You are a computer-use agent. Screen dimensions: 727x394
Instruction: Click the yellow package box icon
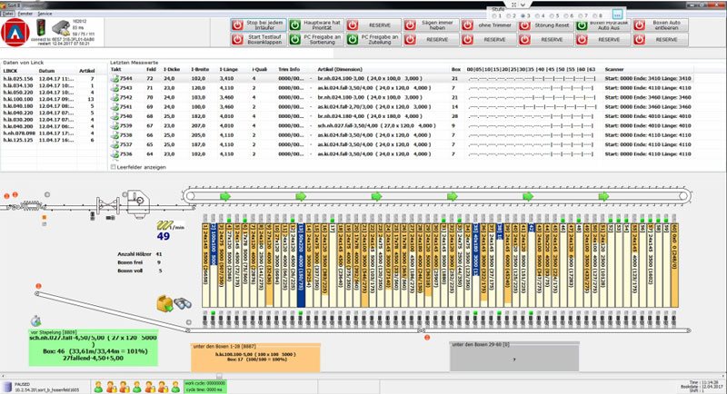coord(162,305)
